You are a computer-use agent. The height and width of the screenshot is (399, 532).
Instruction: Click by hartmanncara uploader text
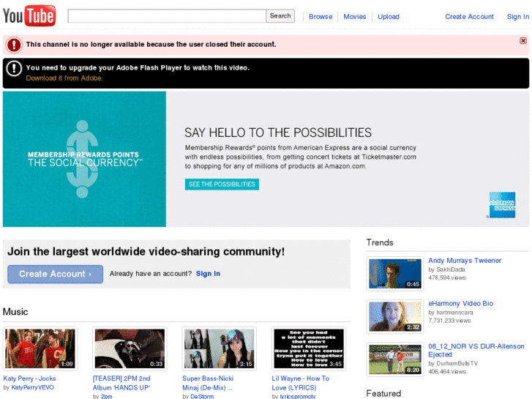pyautogui.click(x=451, y=313)
